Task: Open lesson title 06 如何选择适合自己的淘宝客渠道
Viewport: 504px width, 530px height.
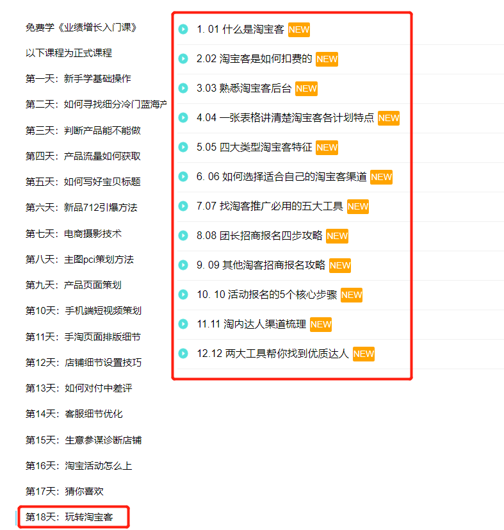Action: (x=281, y=176)
